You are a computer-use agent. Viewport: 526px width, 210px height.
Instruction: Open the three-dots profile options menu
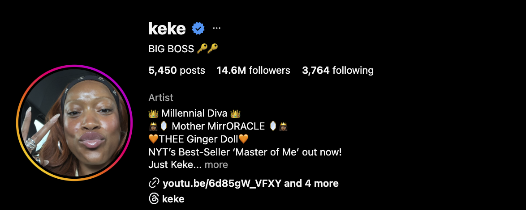pyautogui.click(x=217, y=28)
